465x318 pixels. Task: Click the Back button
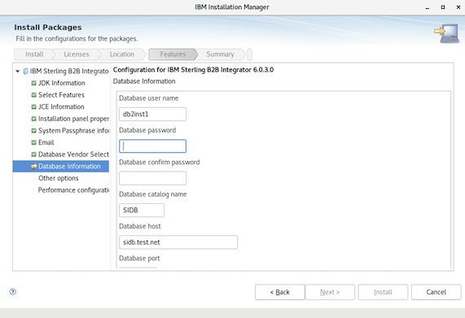279,292
